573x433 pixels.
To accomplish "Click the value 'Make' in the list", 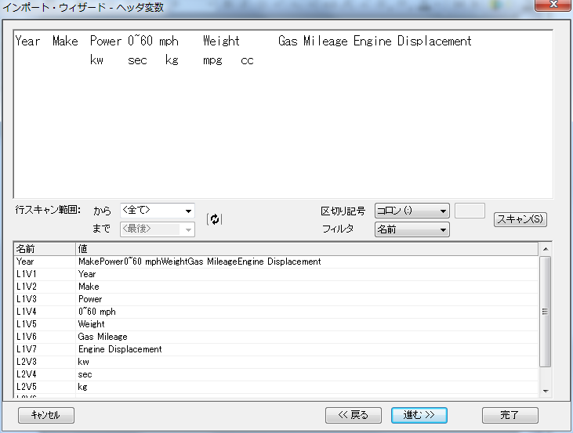I will (x=89, y=287).
